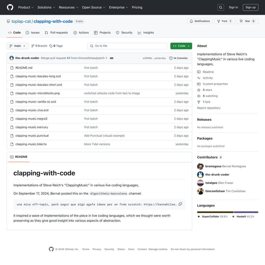Copy the code block with copy icon
The image size is (265, 265).
(x=180, y=204)
